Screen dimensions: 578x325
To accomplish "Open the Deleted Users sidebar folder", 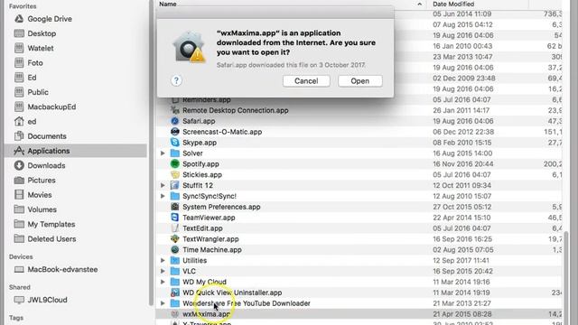I will click(44, 238).
